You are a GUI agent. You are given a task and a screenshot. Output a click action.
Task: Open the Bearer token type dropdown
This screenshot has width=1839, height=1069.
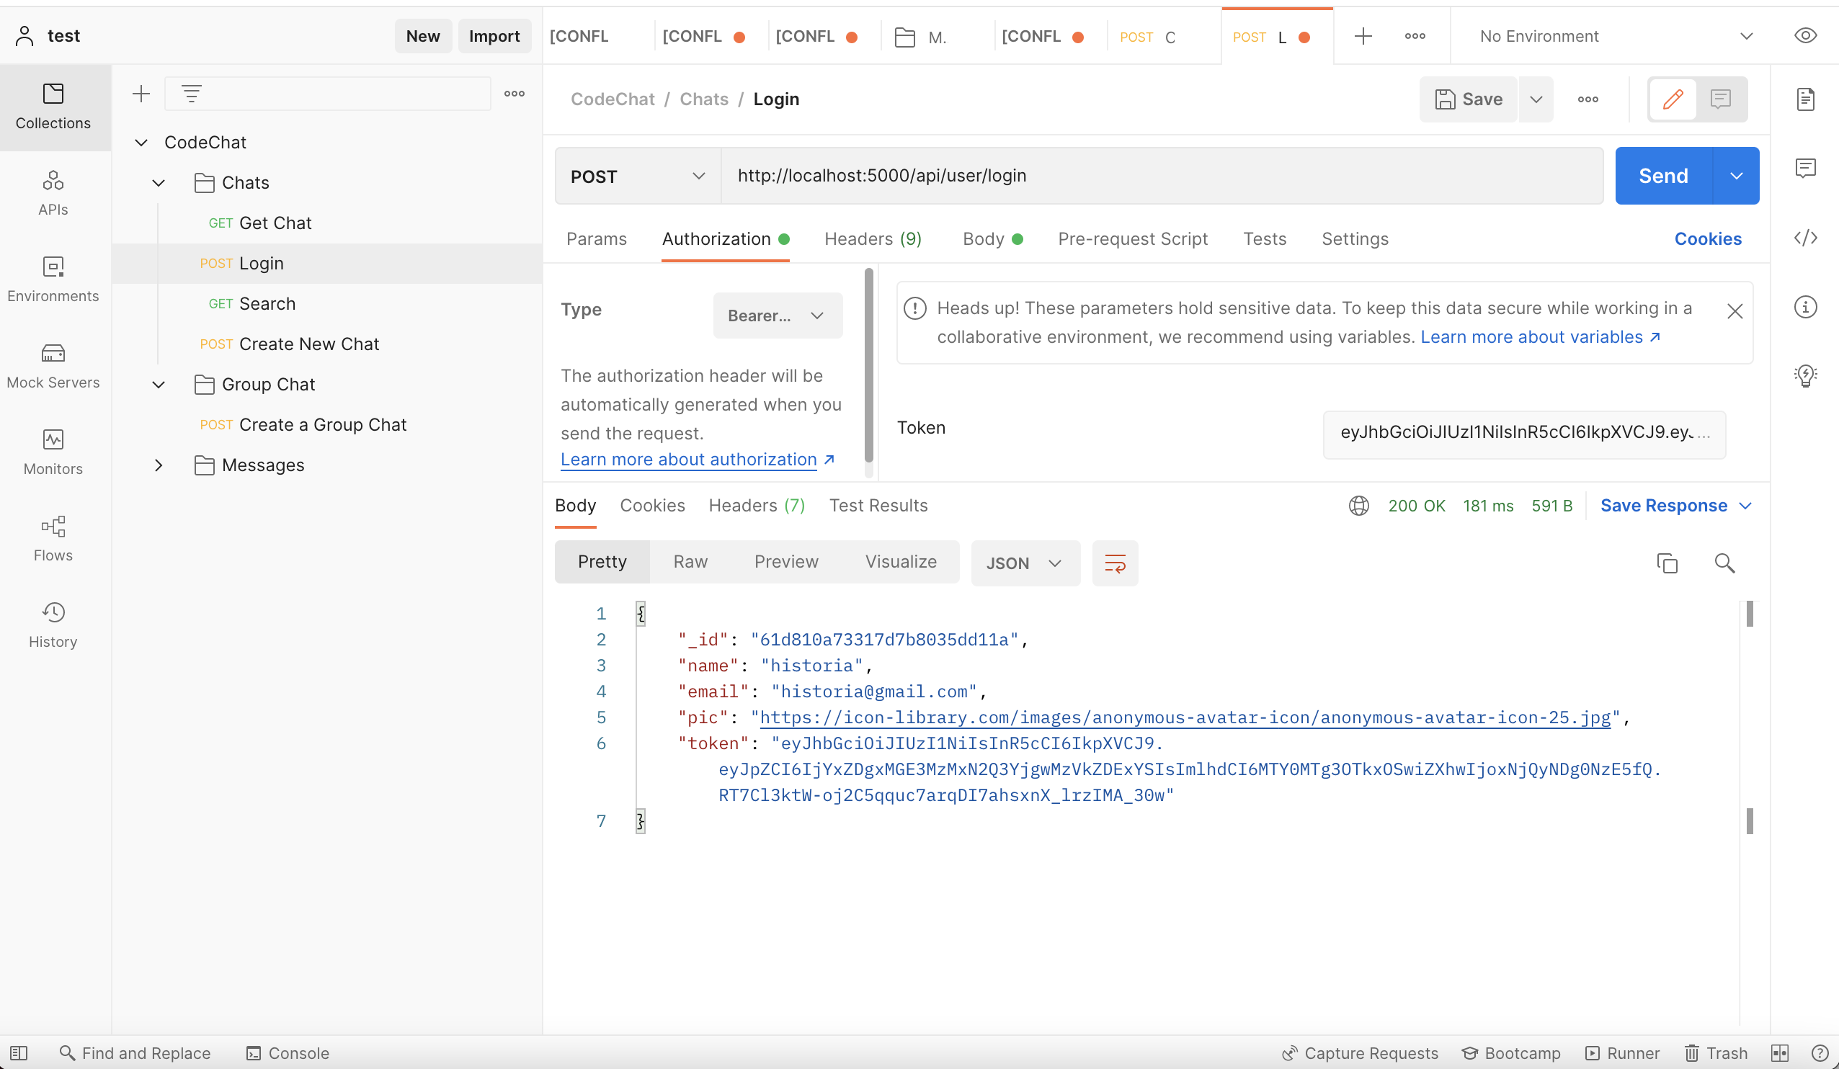point(778,316)
